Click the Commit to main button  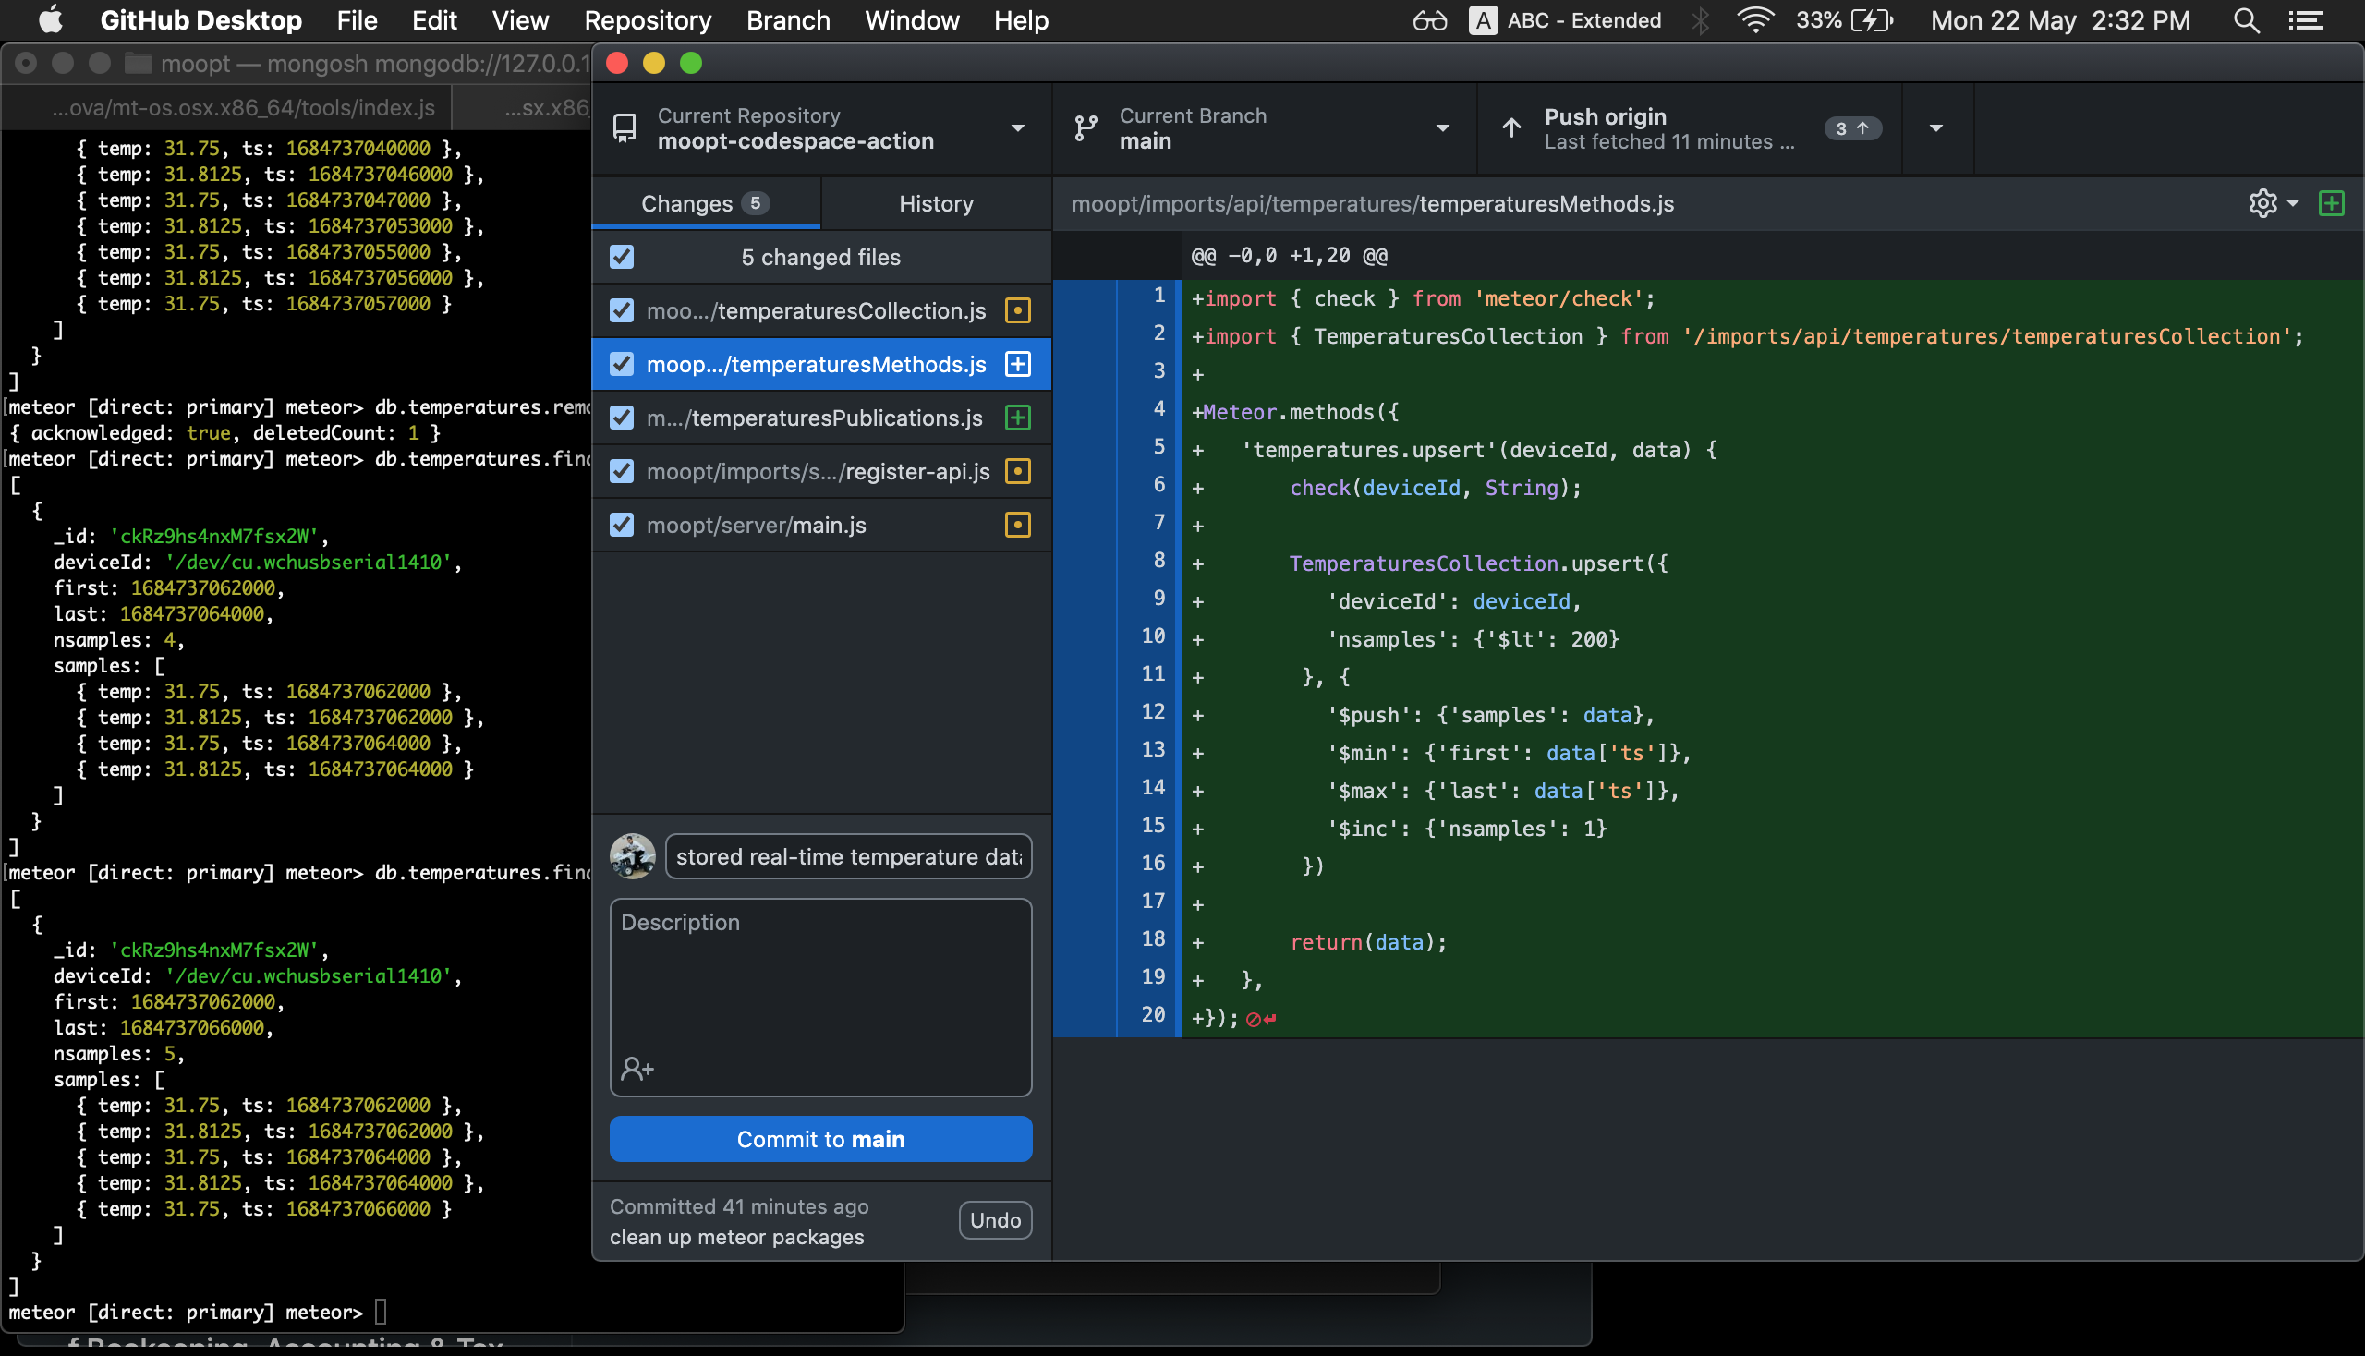coord(819,1138)
